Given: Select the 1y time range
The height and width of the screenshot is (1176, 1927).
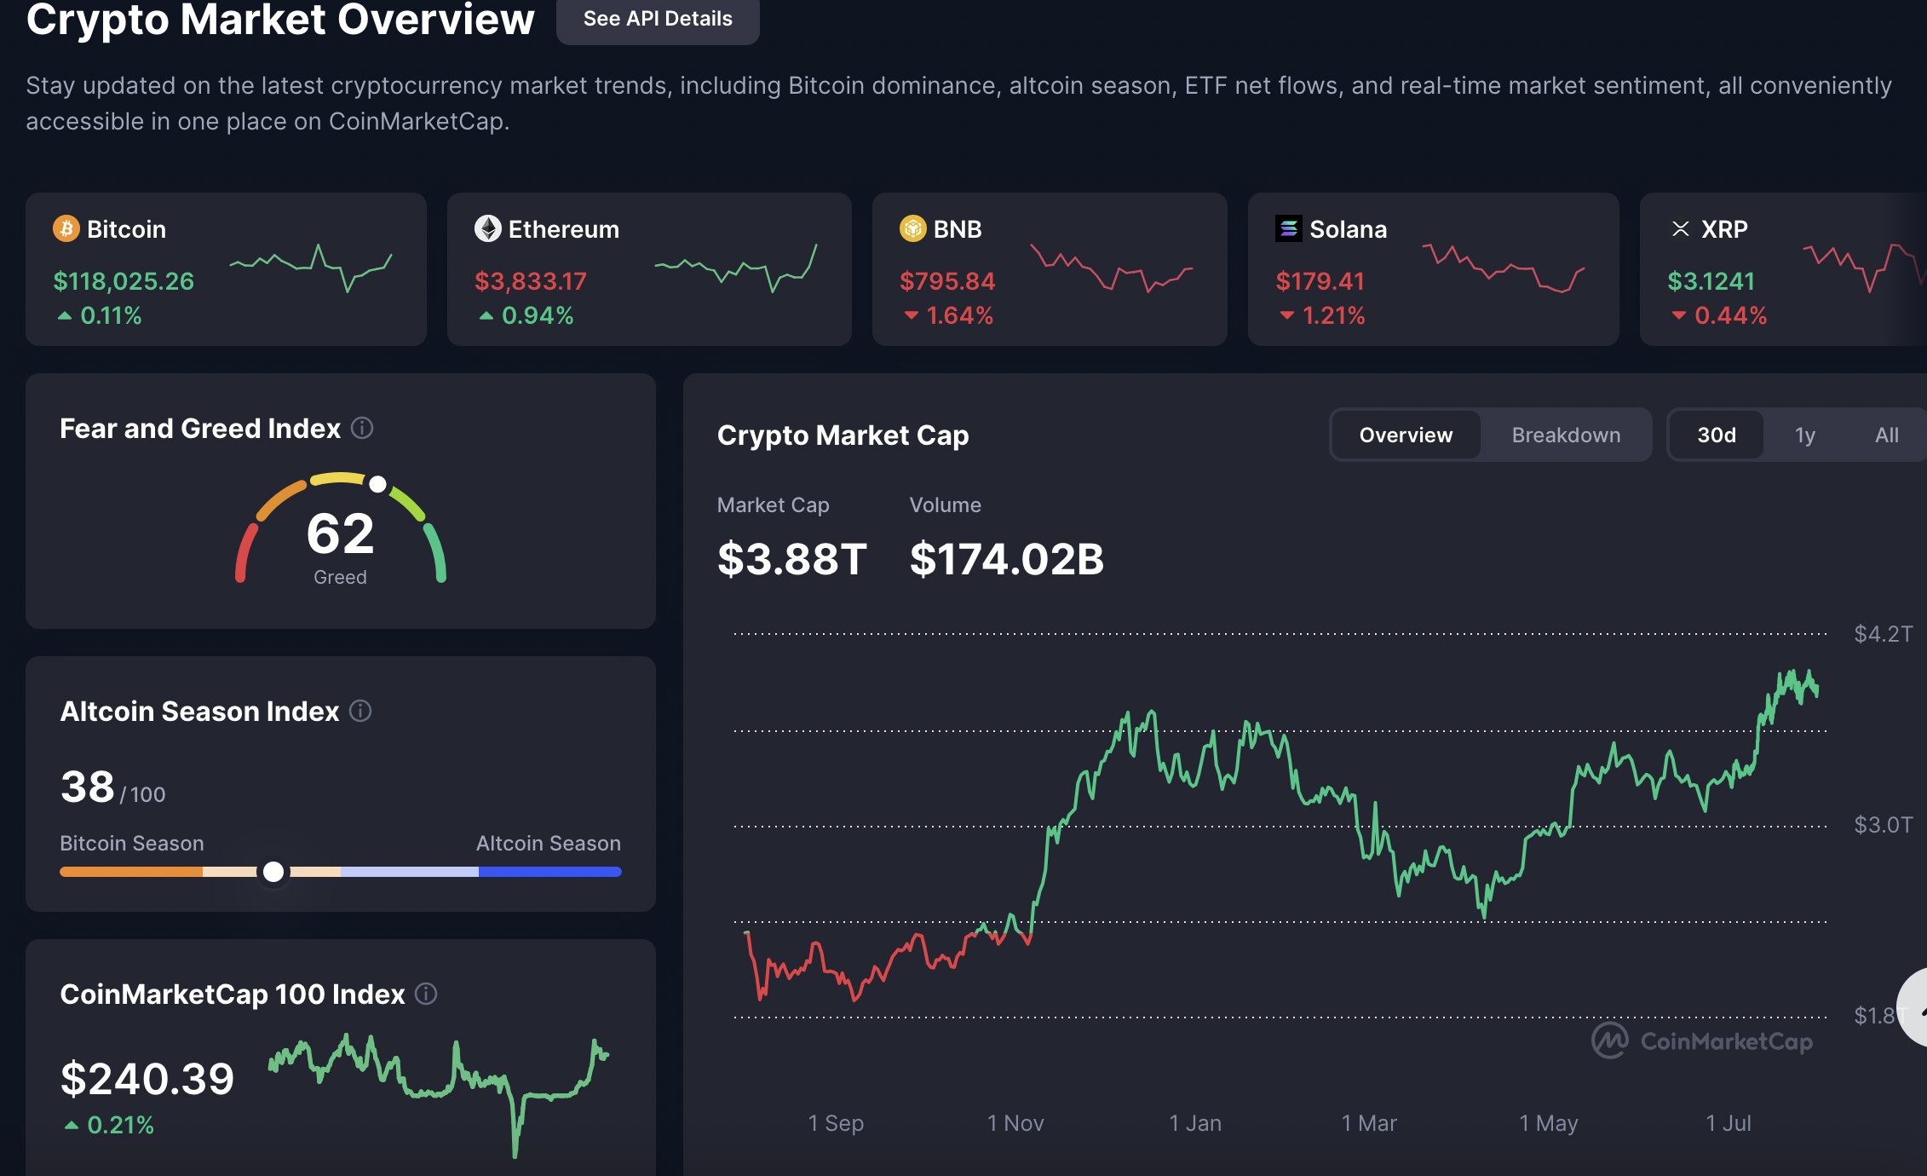Looking at the screenshot, I should click(x=1805, y=435).
